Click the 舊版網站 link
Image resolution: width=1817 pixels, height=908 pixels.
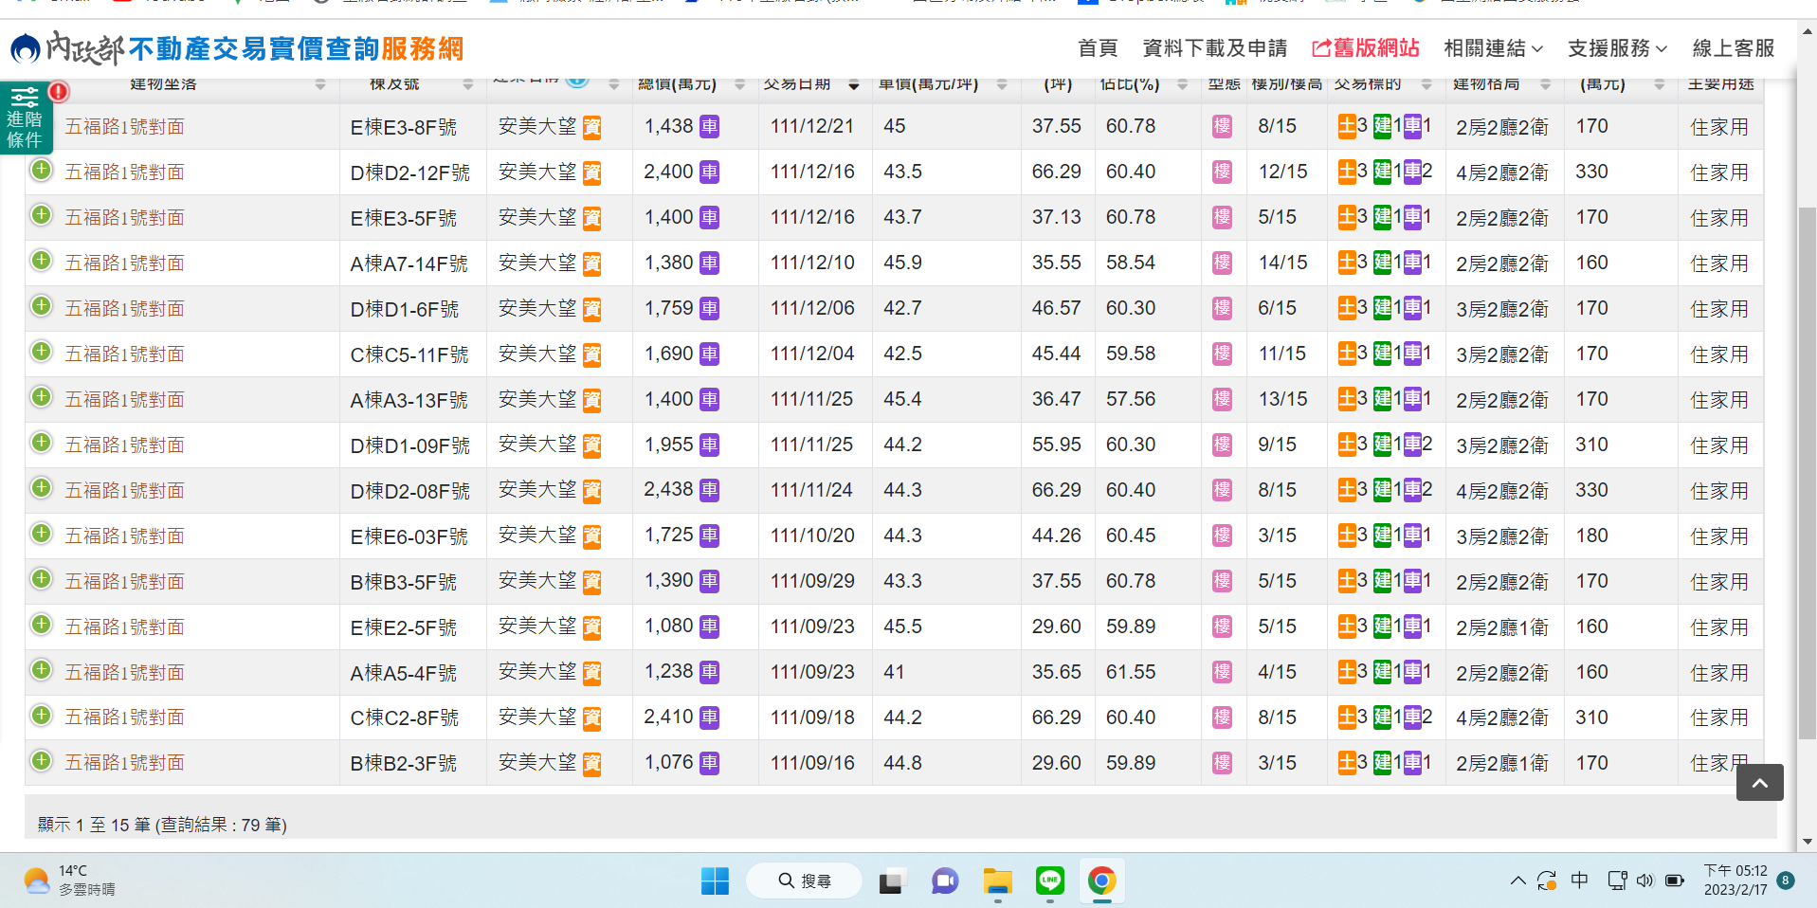point(1365,48)
